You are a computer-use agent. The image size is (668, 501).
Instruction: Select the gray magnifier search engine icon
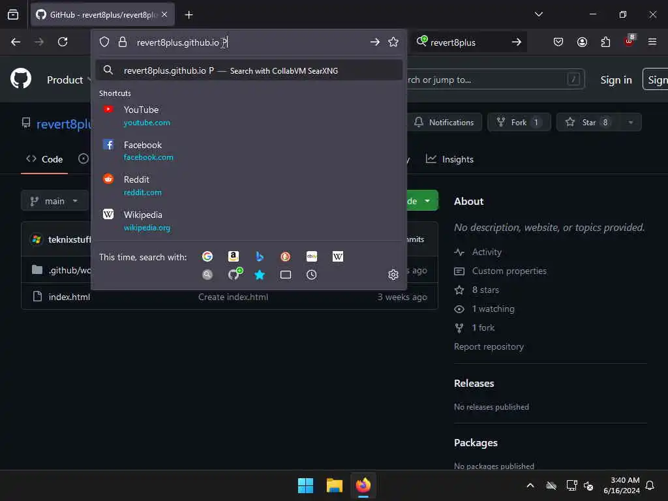(207, 275)
